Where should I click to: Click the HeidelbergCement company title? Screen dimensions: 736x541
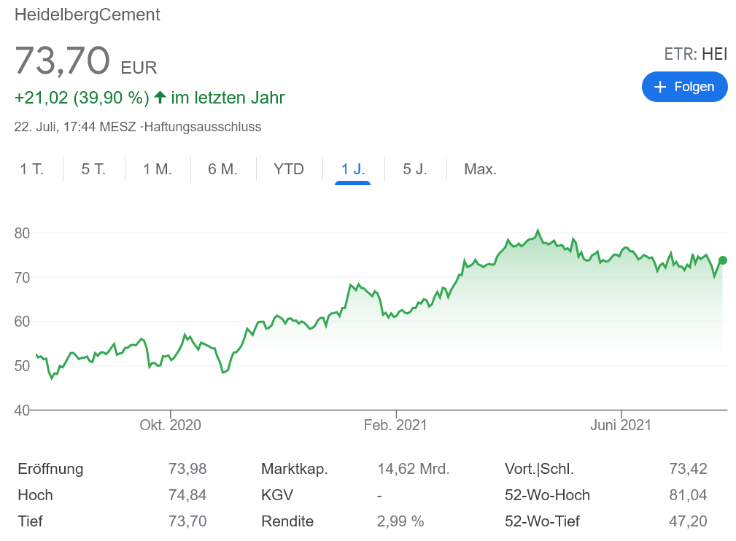88,15
